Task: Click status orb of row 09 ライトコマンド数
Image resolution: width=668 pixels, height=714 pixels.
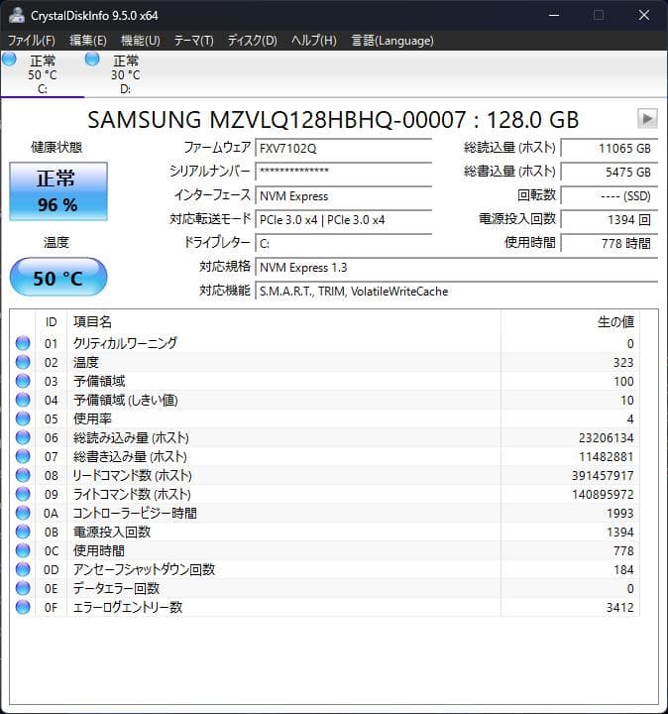Action: click(x=23, y=494)
